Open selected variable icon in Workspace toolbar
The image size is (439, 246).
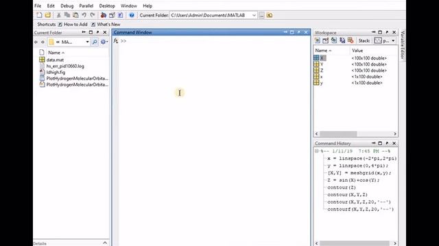tap(325, 41)
